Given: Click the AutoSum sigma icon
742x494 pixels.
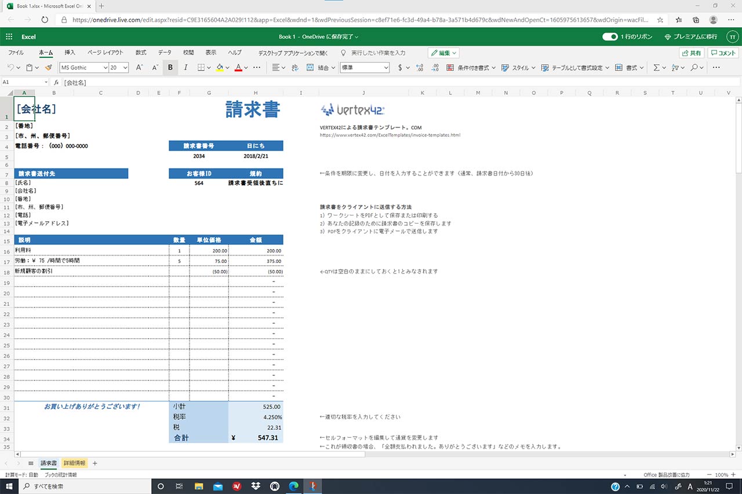Looking at the screenshot, I should pyautogui.click(x=656, y=68).
